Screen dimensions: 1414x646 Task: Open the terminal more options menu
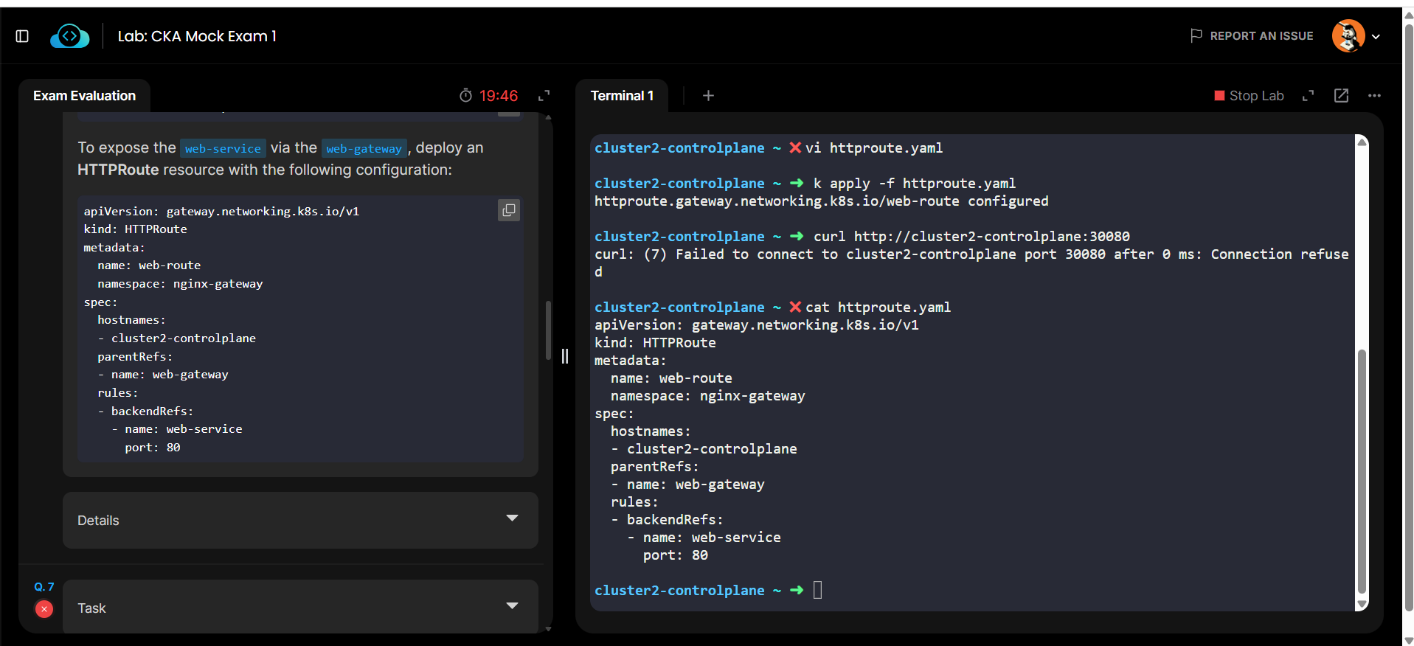pos(1374,96)
